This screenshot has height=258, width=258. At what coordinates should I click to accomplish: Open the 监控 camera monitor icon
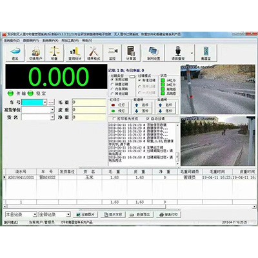112,53
